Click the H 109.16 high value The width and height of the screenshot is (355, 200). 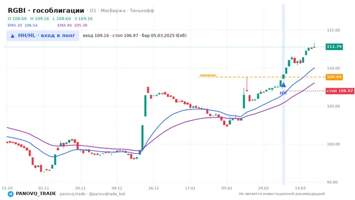[39, 18]
